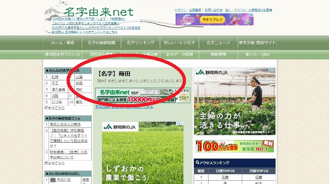Open the 法人・マスコミ・出版関係のお客様 link
Viewport: 329px width, 184px height.
pos(248,10)
